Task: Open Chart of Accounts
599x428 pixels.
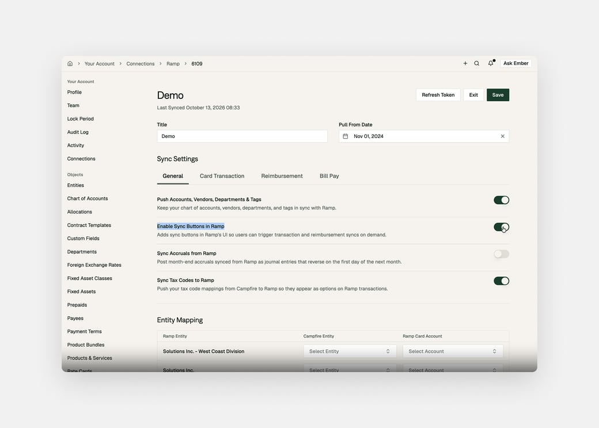Action: tap(88, 198)
